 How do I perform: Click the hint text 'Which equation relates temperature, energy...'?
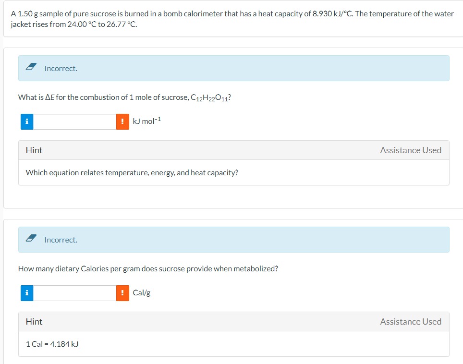[x=132, y=173]
